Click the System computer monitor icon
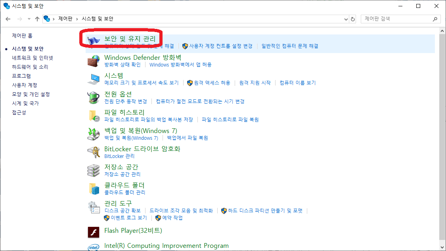 click(93, 79)
